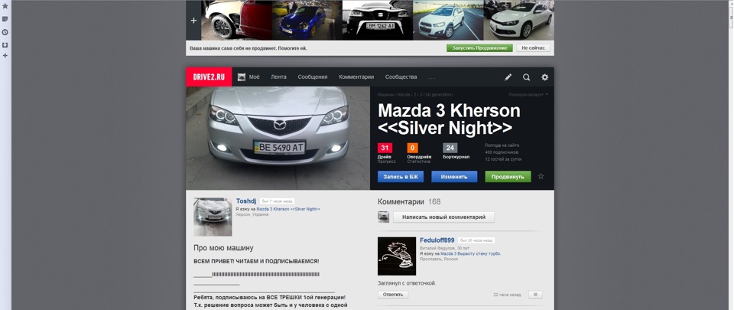
Task: Click your avatar beside new comment button
Action: pos(383,217)
